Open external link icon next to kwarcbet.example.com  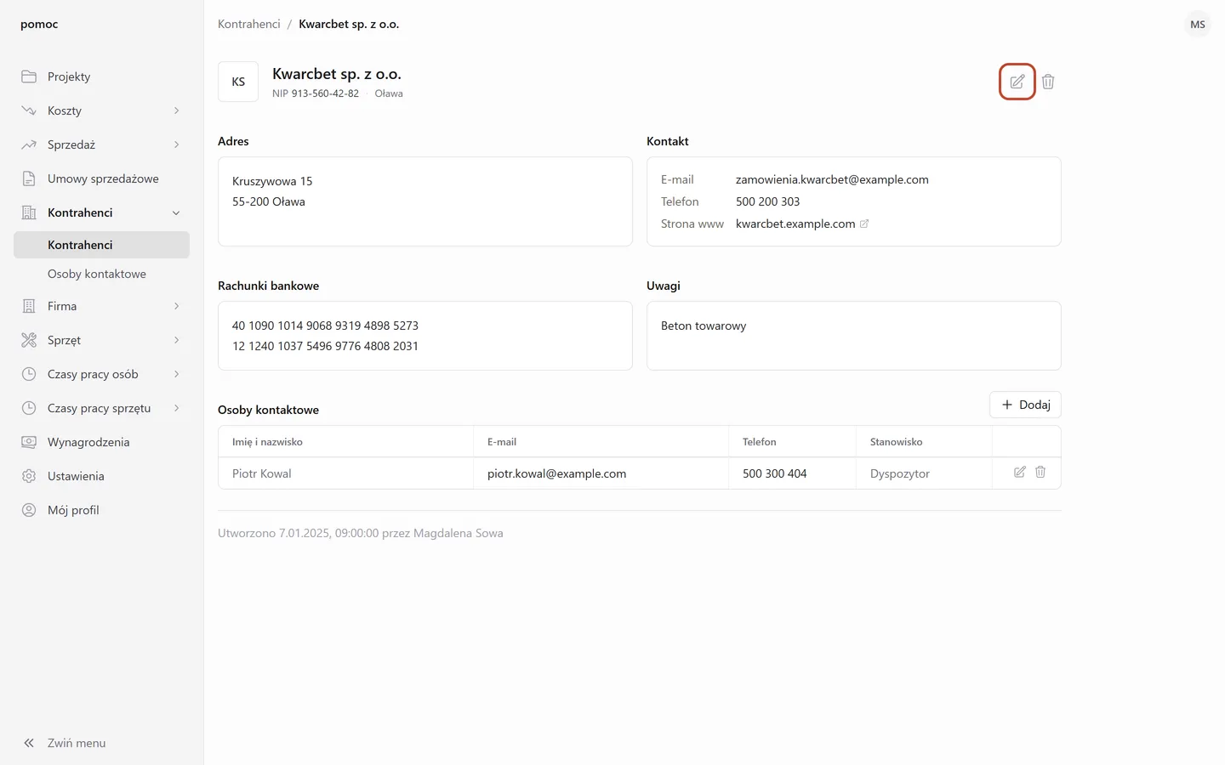[x=864, y=224]
